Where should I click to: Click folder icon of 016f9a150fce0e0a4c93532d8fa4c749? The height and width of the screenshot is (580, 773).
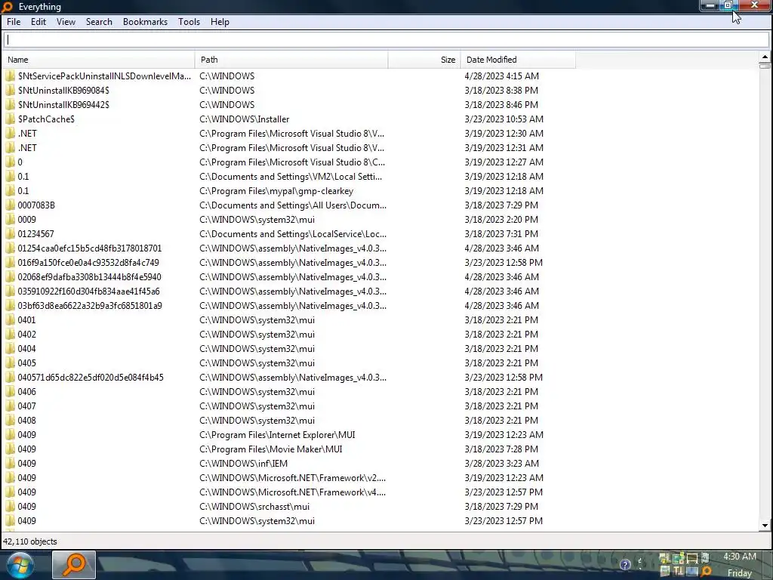tap(10, 262)
